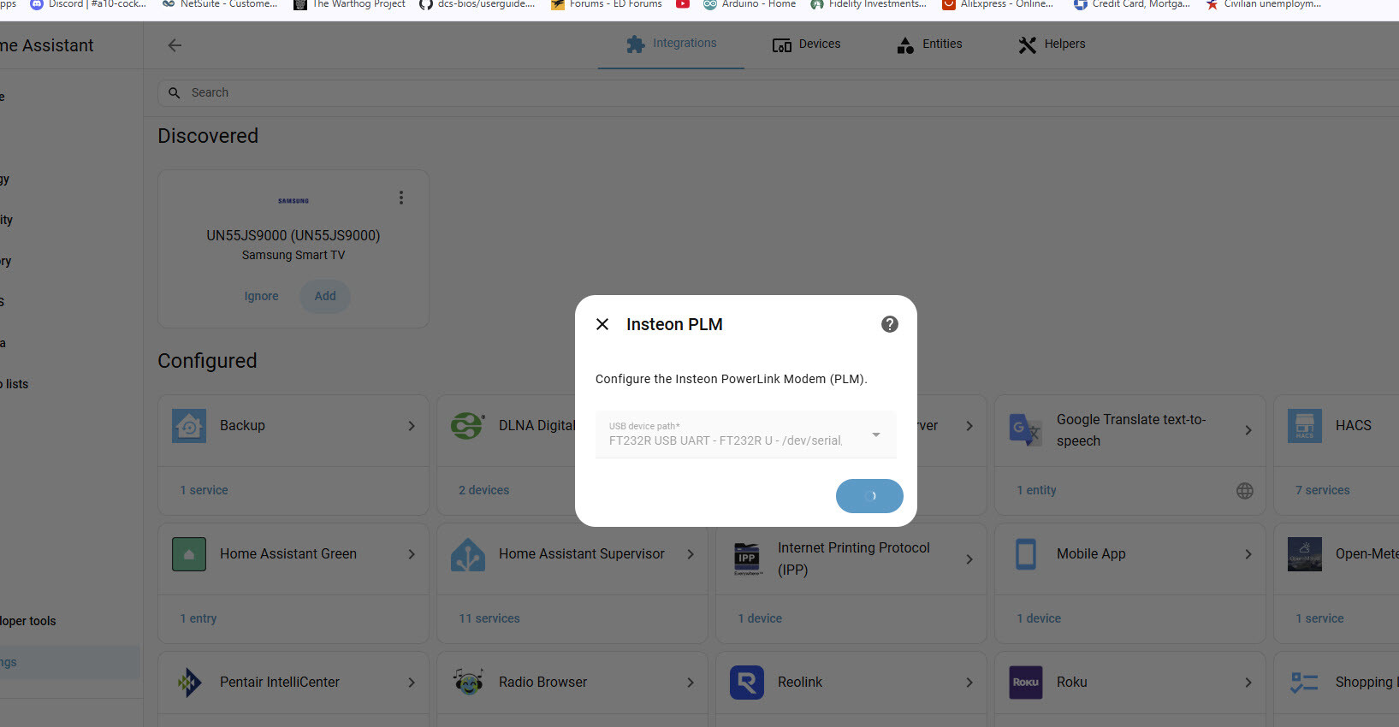Open Backup's 1 service link
1399x727 pixels.
point(204,490)
